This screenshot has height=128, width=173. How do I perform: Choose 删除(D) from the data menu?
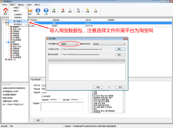tap(19, 11)
